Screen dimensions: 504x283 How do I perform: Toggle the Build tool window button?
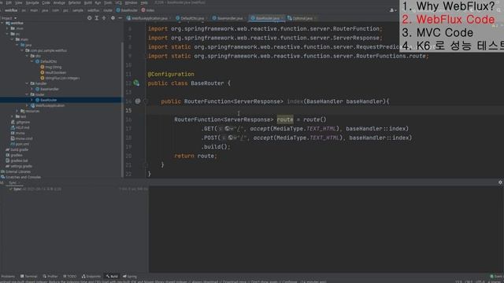pyautogui.click(x=112, y=276)
